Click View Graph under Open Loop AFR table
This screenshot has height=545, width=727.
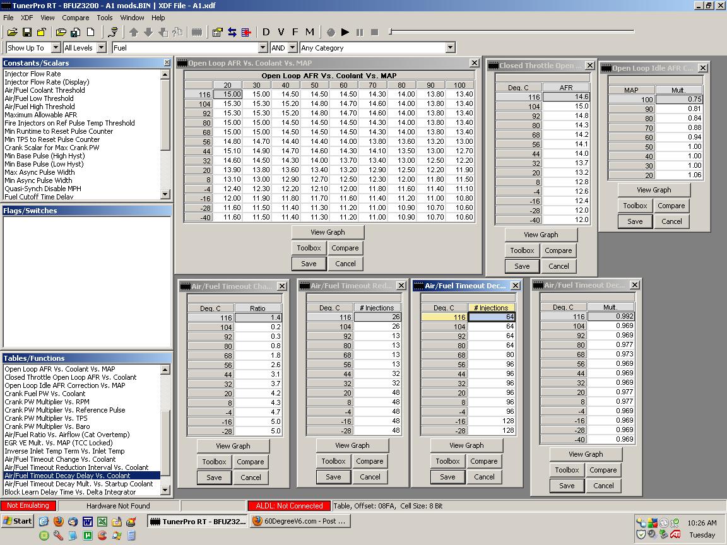pos(328,232)
